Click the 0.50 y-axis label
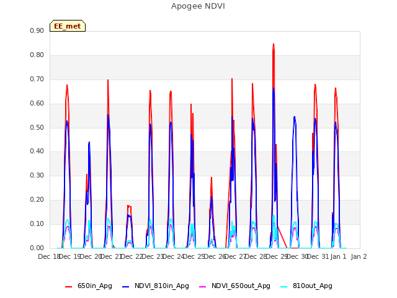 pyautogui.click(x=37, y=127)
